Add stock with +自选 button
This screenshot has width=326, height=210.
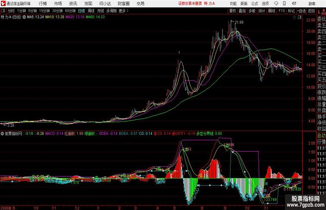[x=301, y=11]
